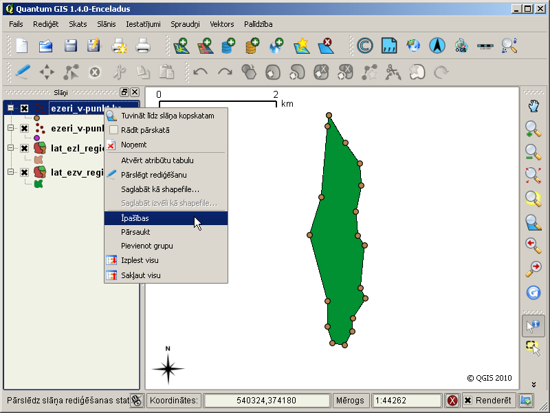Collapse the lat_ezl_region layer tree

[11, 148]
